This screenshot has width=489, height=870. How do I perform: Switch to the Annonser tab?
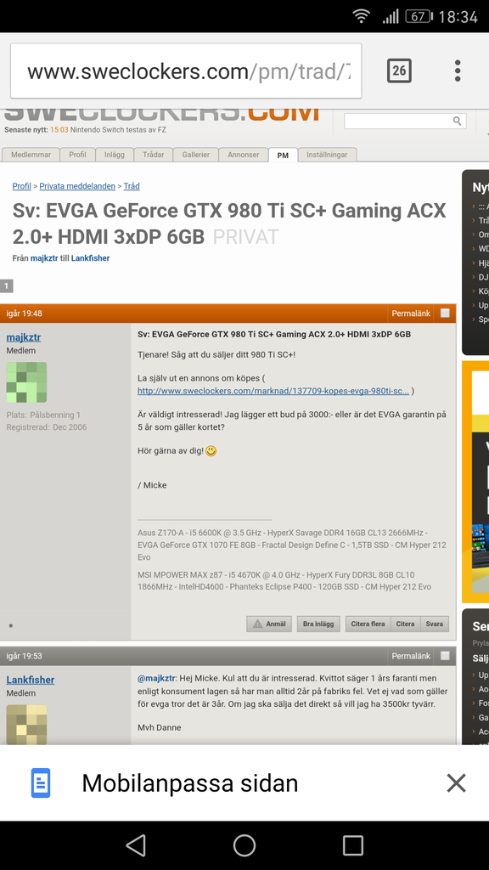pos(244,155)
